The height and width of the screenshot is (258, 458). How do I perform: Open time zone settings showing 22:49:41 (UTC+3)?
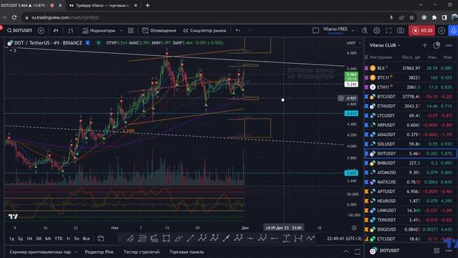click(x=344, y=239)
